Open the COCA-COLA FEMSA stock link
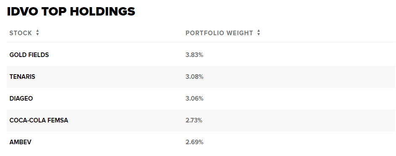The height and width of the screenshot is (156, 396). (39, 120)
